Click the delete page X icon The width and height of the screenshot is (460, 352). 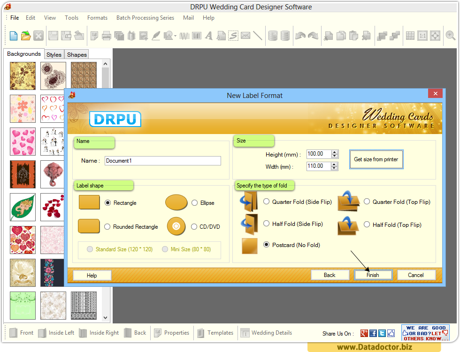366,36
